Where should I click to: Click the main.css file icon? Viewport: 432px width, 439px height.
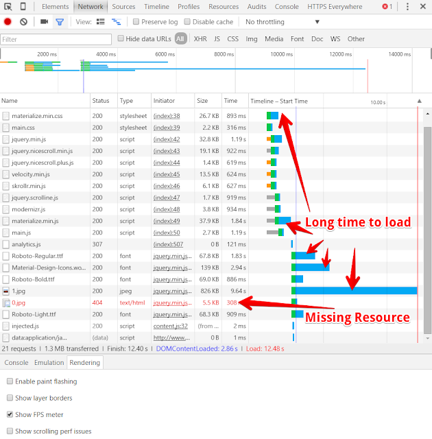click(x=5, y=128)
